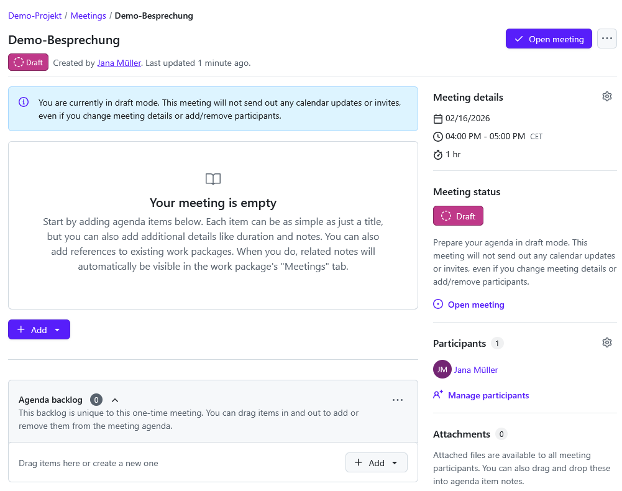The image size is (622, 491).
Task: Open the Meetings breadcrumb
Action: (x=88, y=15)
